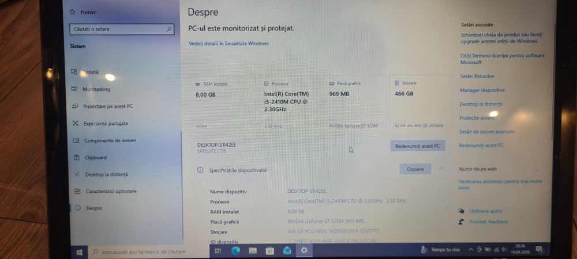Click the '42 GB din 466 GB utilizate' text
The height and width of the screenshot is (259, 577).
click(419, 125)
